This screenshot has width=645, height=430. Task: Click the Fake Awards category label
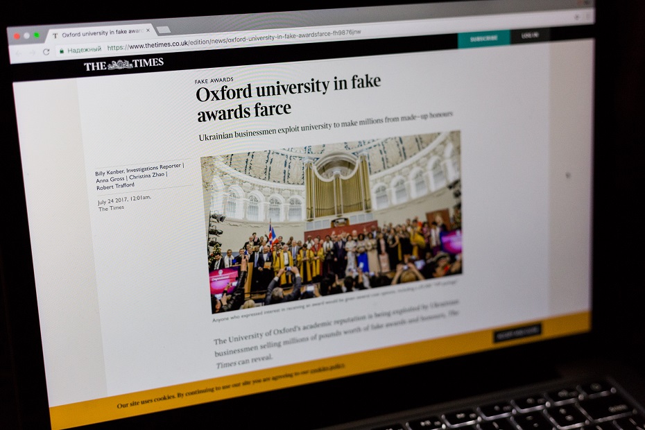(214, 80)
